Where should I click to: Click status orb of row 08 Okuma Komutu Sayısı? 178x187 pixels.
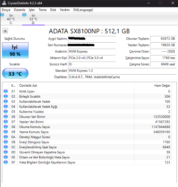(x=6, y=127)
